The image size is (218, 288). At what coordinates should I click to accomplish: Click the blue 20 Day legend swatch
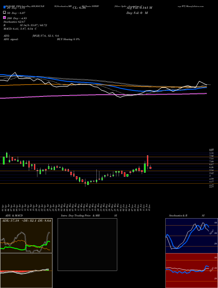pyautogui.click(x=4, y=7)
